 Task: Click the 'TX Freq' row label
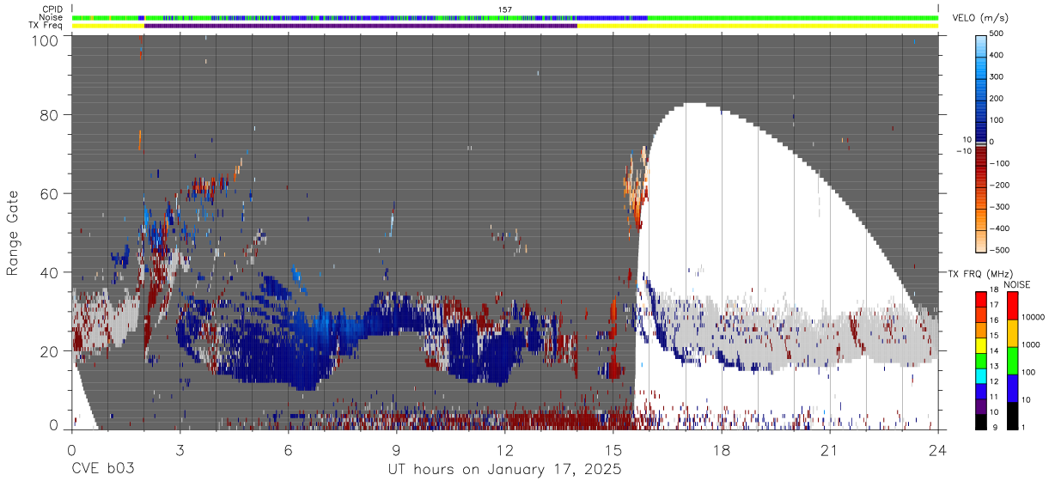[46, 26]
